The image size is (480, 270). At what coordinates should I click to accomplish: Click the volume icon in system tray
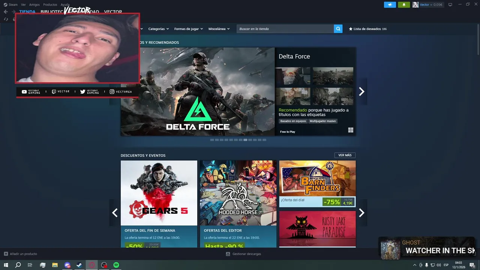coord(439,265)
